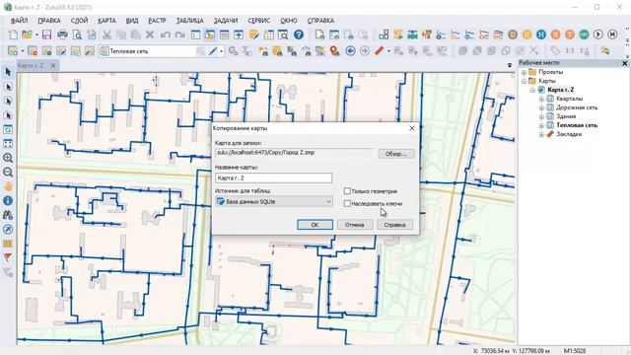Click the red map-pin location icon
Viewport: 631px width, 355px height.
(334, 50)
